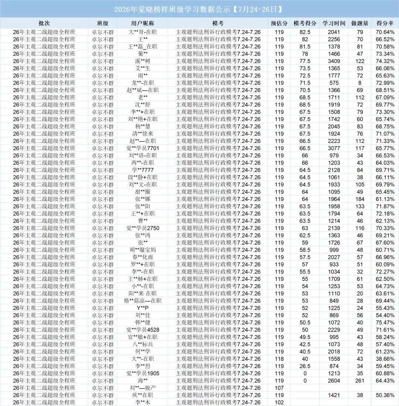Select nickname cell "张**娜"
Screen dimensions: 399x406
[143, 199]
